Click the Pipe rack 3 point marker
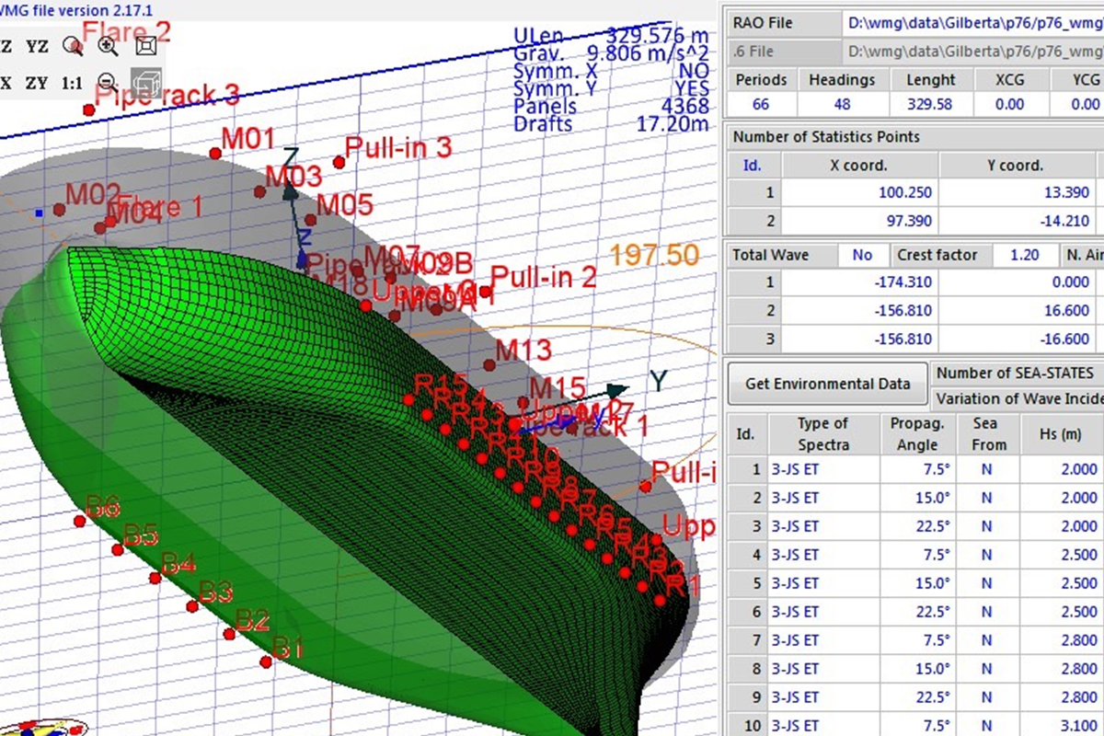 click(89, 110)
